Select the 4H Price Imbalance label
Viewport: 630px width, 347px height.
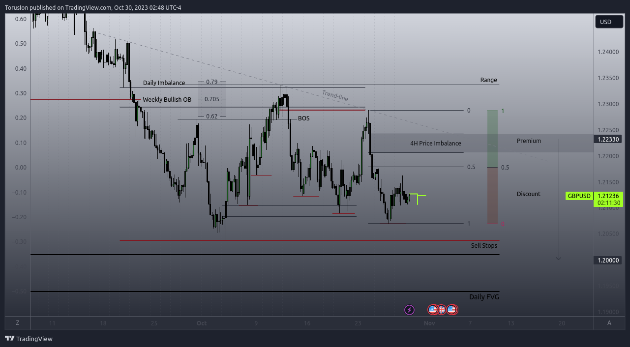point(436,144)
